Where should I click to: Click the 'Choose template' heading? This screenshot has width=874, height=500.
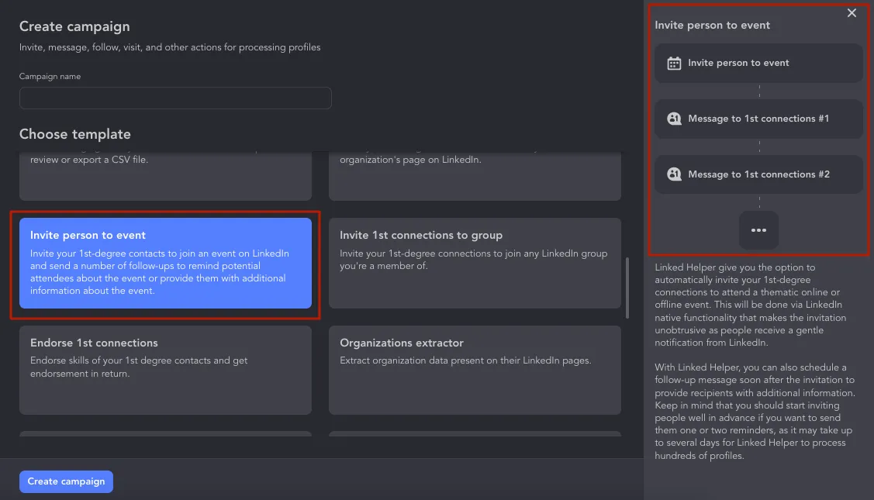[74, 134]
